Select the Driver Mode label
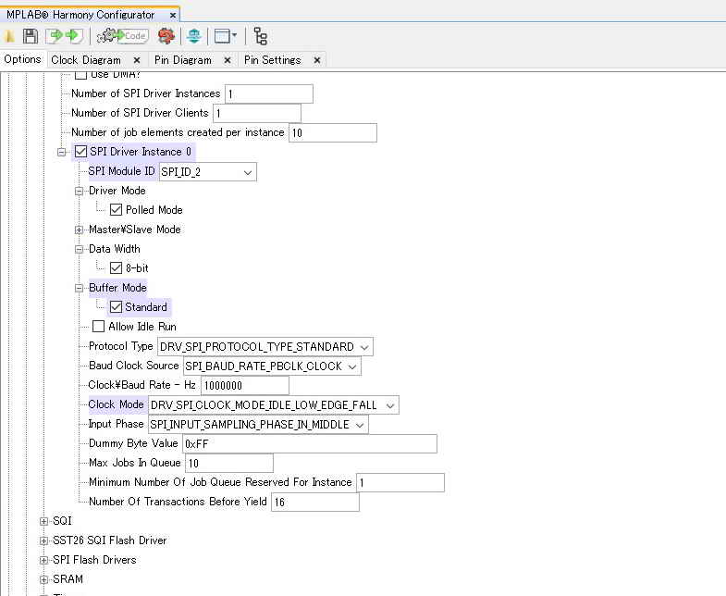The width and height of the screenshot is (726, 596). 117,191
